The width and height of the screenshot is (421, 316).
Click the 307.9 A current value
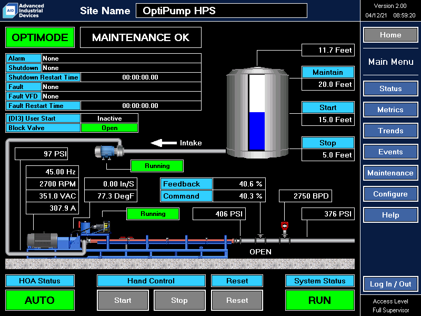pyautogui.click(x=52, y=208)
